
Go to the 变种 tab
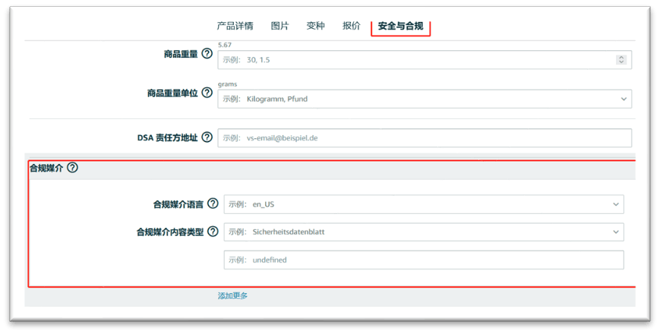click(x=315, y=26)
